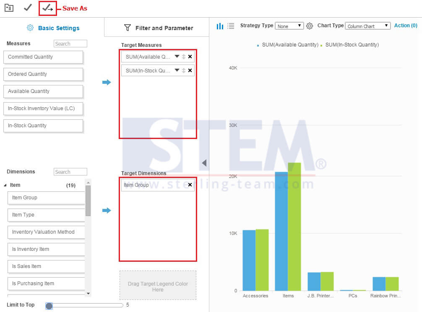
Task: Click dimensions list scroll up arrow
Action: pyautogui.click(x=88, y=183)
